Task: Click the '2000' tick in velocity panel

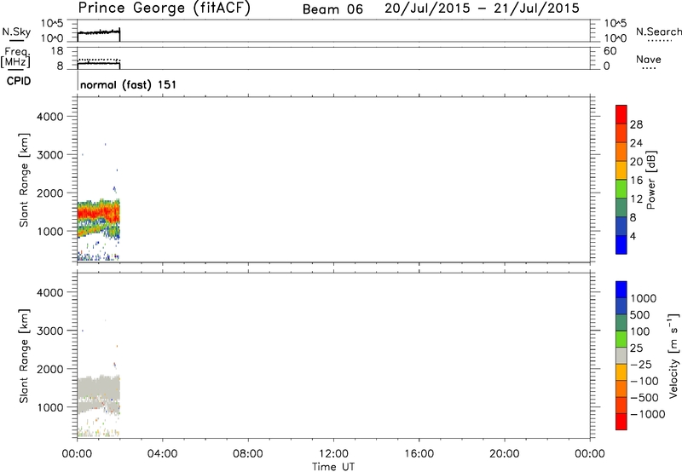Action: (50, 369)
